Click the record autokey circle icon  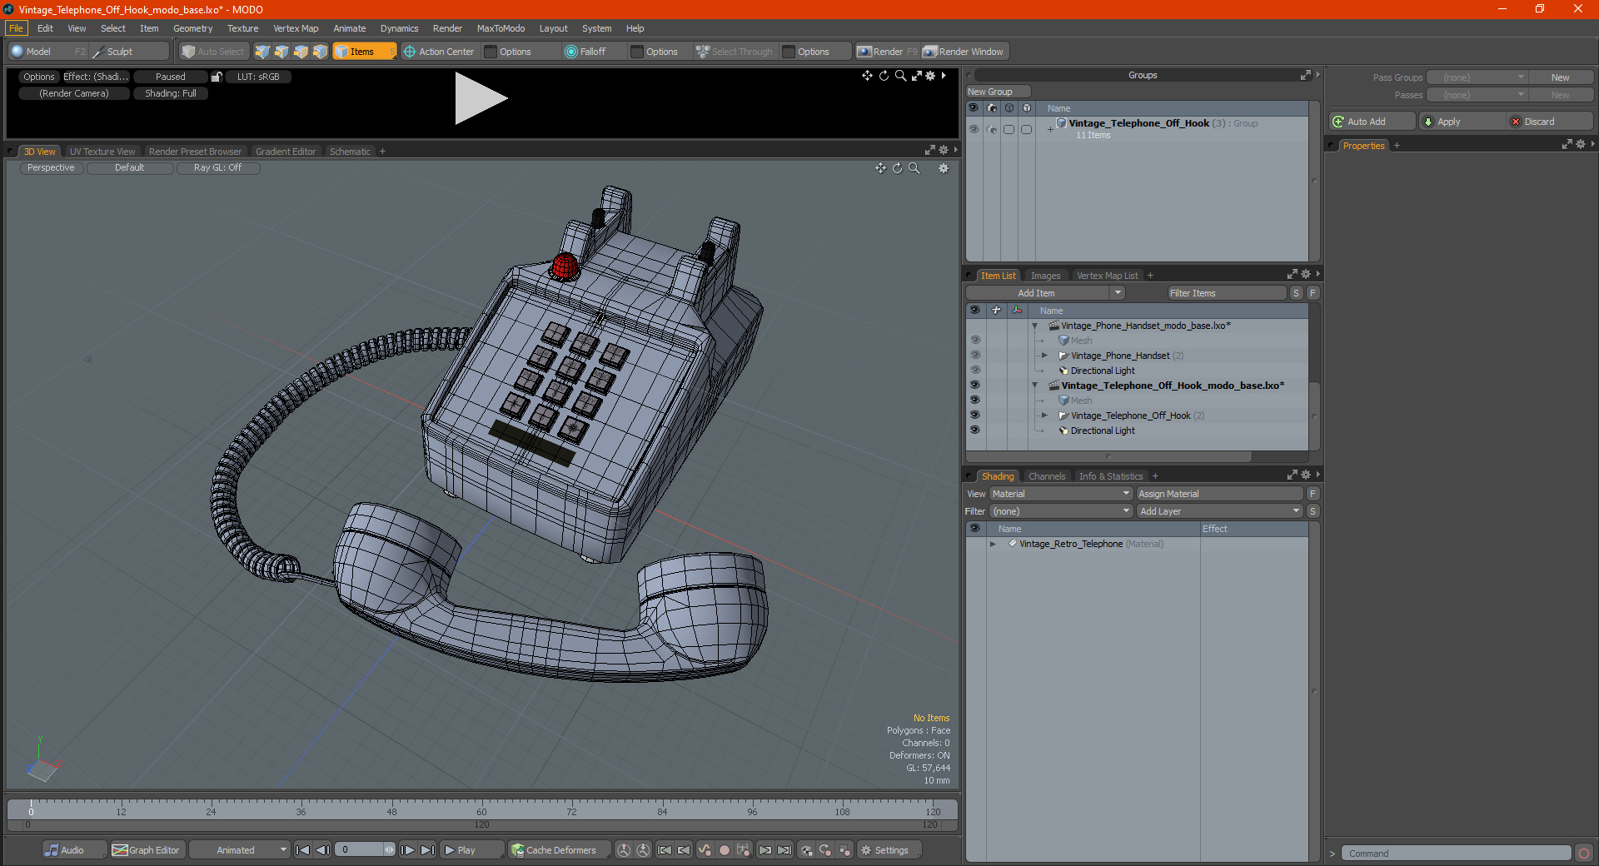[x=725, y=850]
